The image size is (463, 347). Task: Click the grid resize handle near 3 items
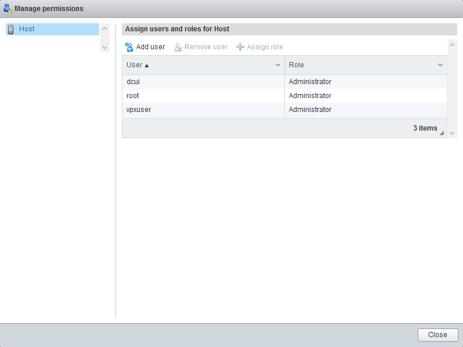(x=442, y=133)
